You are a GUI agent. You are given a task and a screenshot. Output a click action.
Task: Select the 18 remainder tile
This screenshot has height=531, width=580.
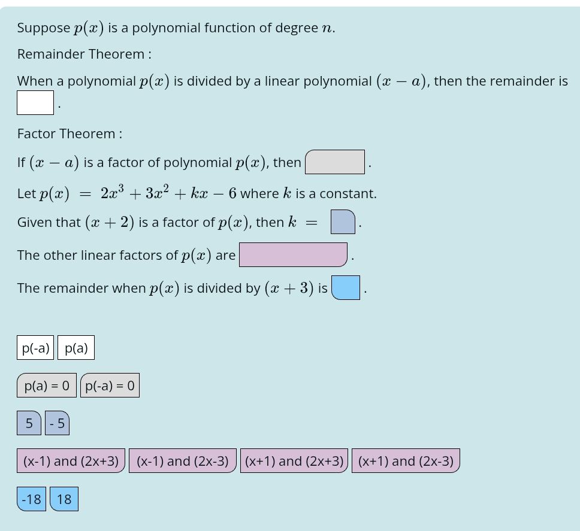64,499
